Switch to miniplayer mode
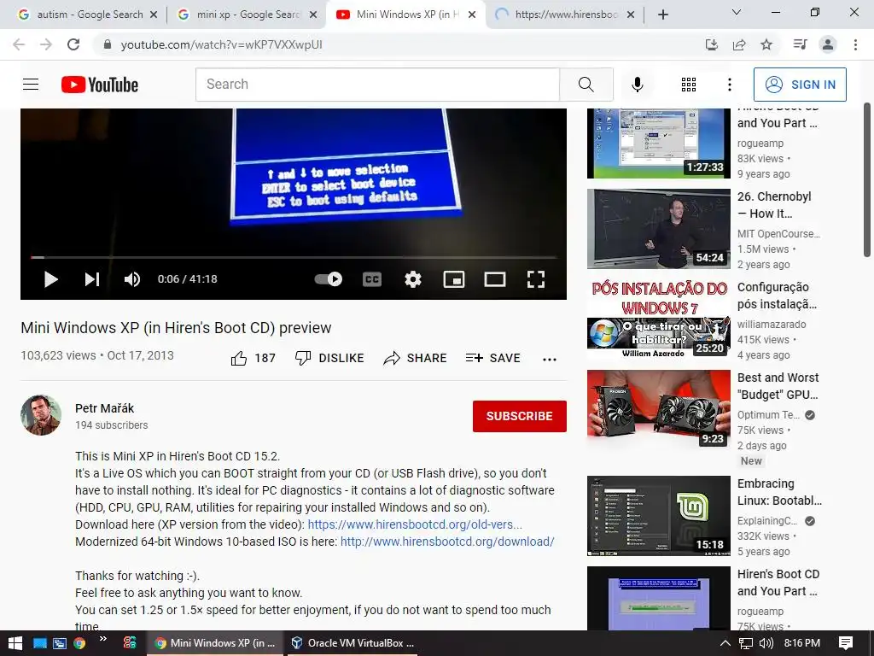 click(454, 279)
